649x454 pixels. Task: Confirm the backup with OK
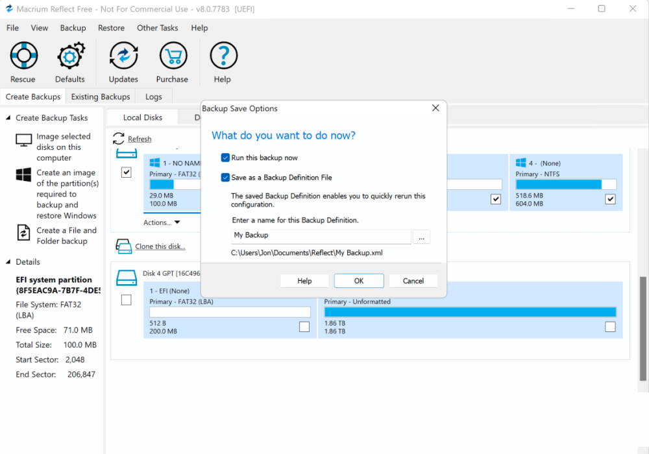click(359, 280)
